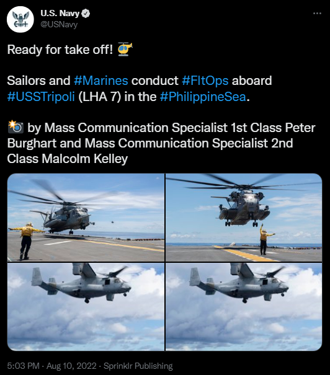Screen dimensions: 330x375
Task: Click the 5:03 PM timestamp
Action: (x=23, y=366)
